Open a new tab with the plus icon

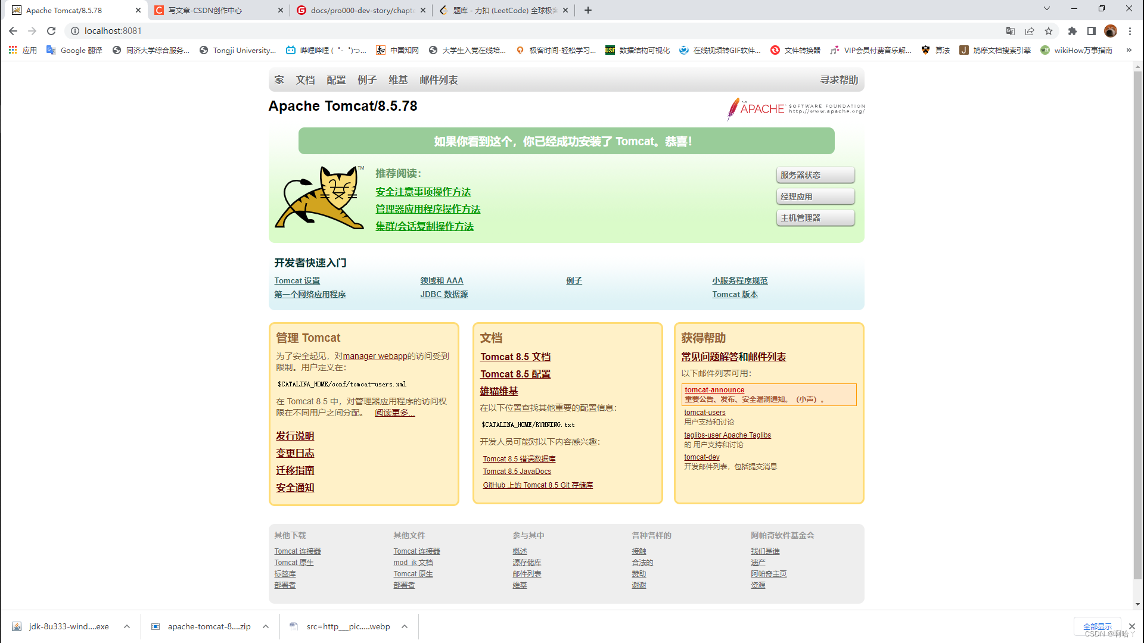tap(588, 10)
